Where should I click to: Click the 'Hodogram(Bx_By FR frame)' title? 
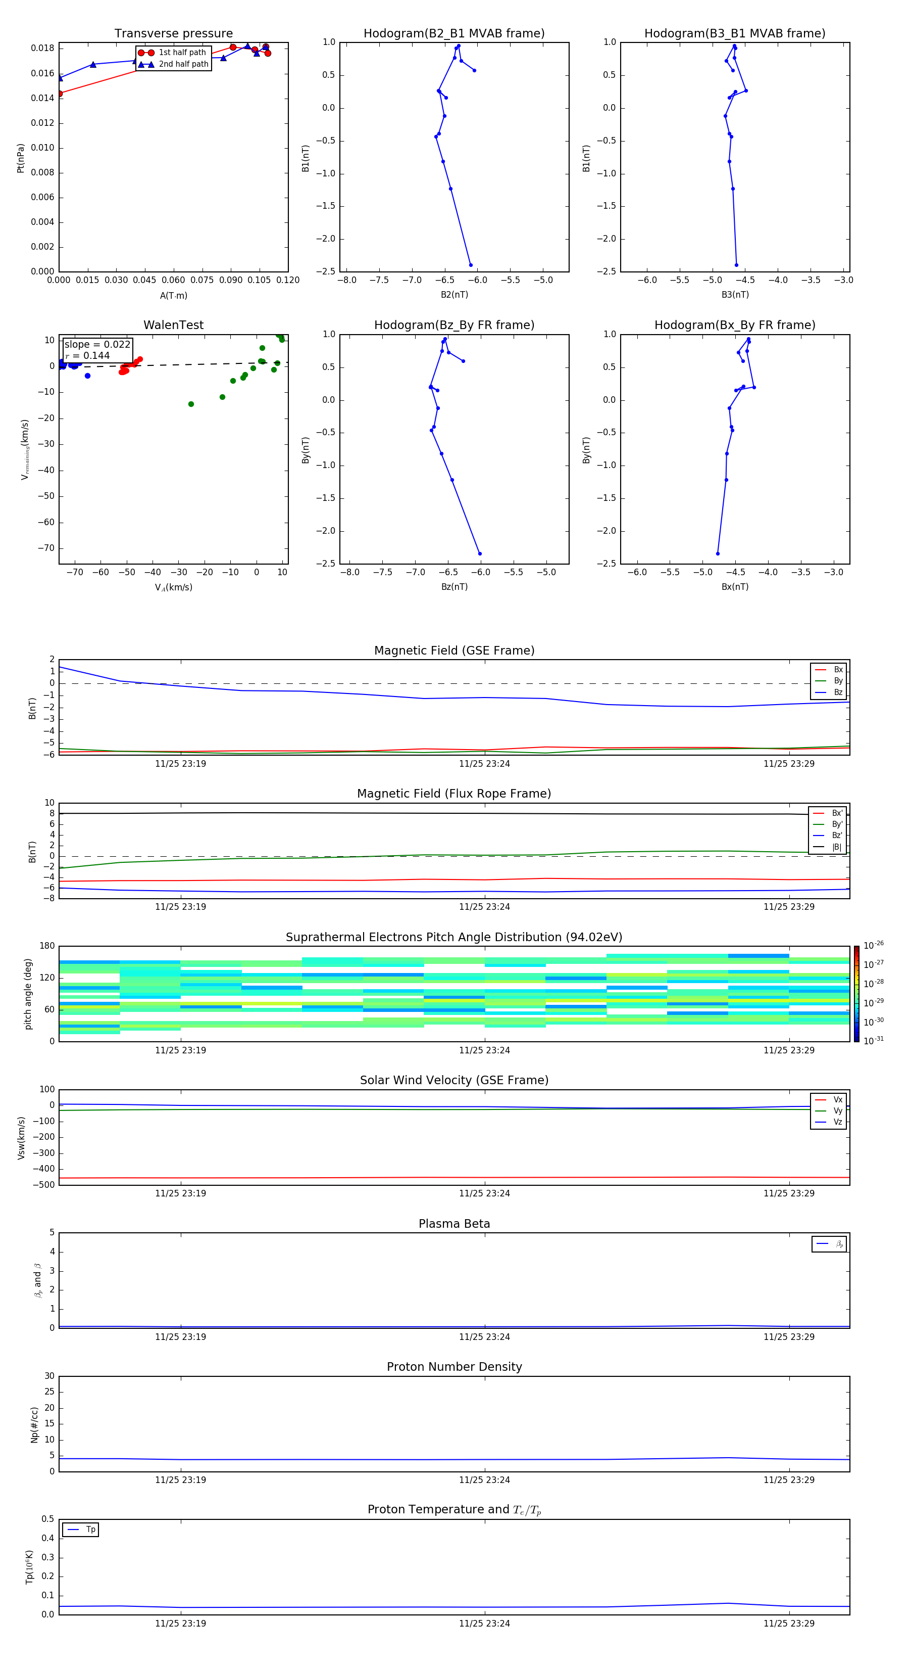pyautogui.click(x=735, y=325)
